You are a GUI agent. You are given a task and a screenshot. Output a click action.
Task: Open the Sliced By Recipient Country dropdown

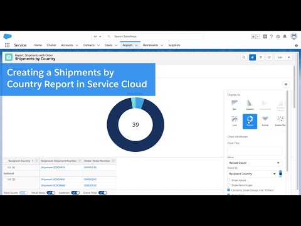coord(252,174)
